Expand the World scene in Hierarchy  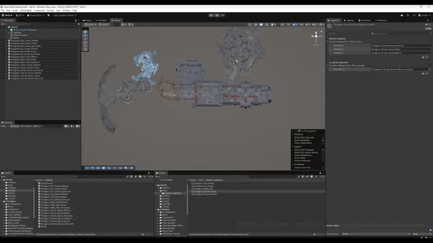coord(7,27)
